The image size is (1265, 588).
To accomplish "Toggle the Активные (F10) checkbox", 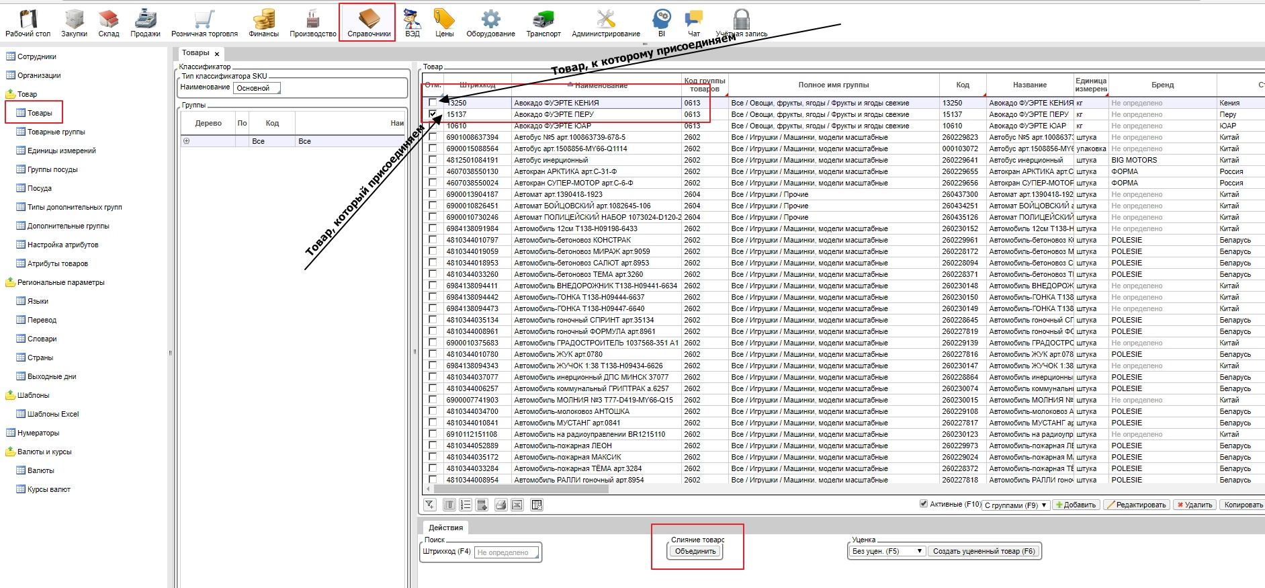I will tap(924, 504).
